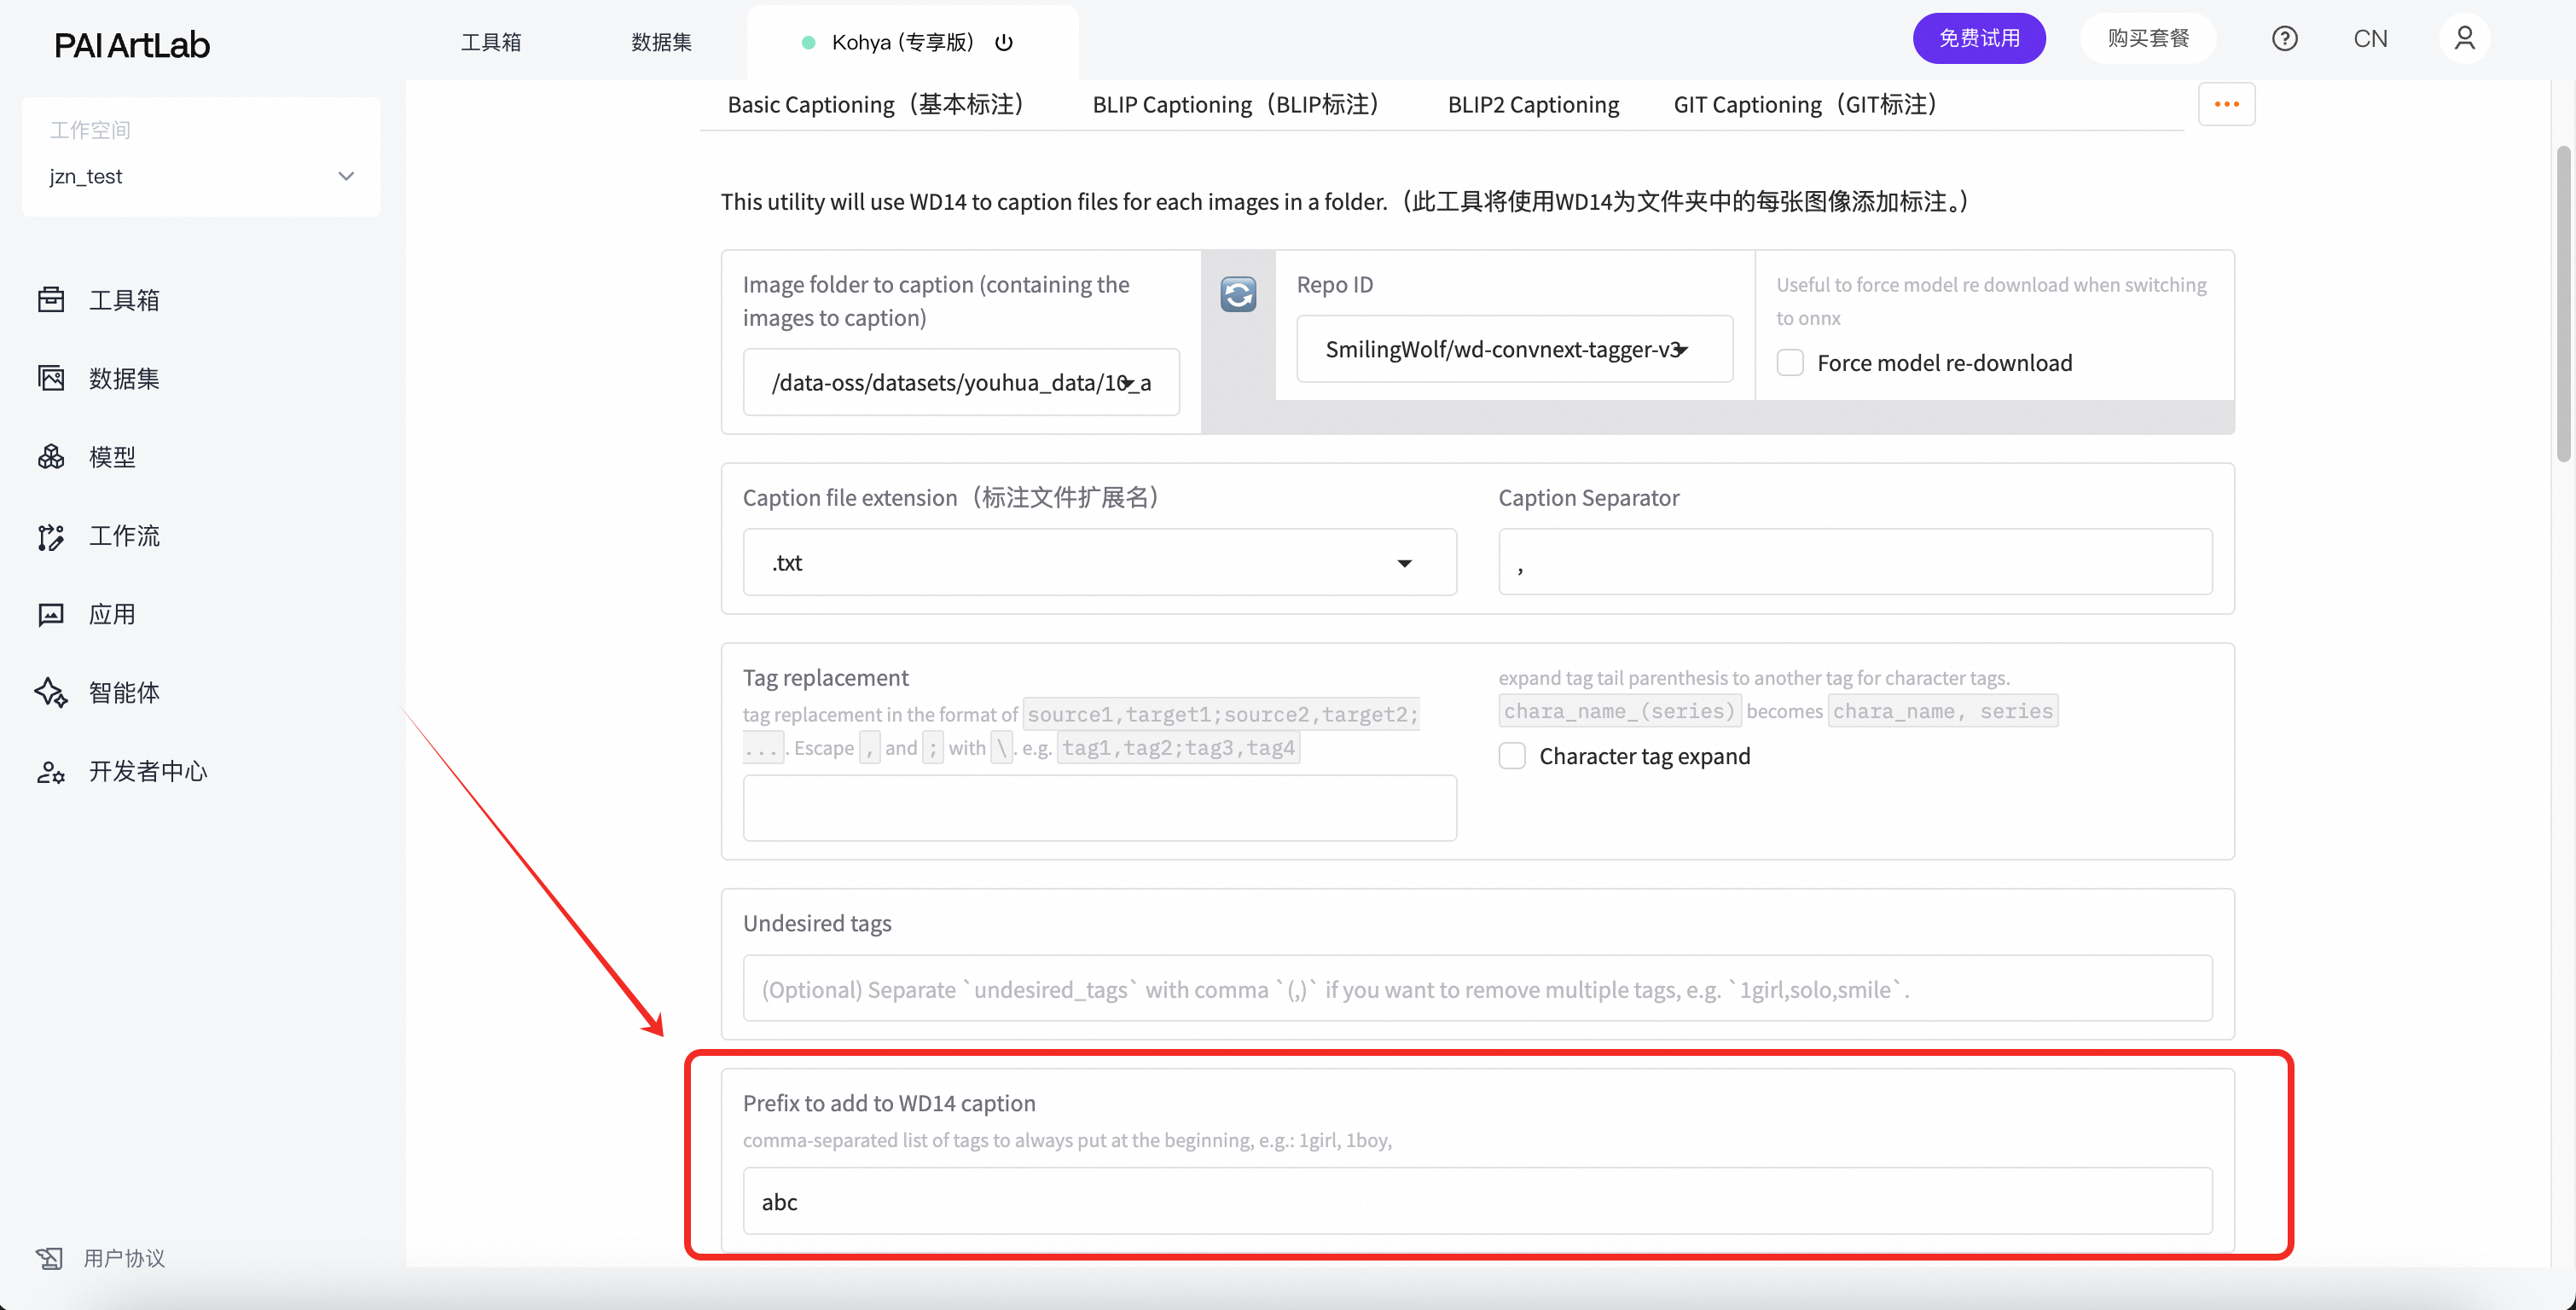
Task: Click the Kohya power restart icon
Action: tap(1004, 42)
